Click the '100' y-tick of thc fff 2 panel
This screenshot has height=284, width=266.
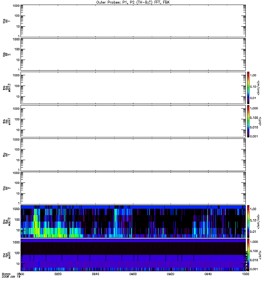pyautogui.click(x=17, y=183)
